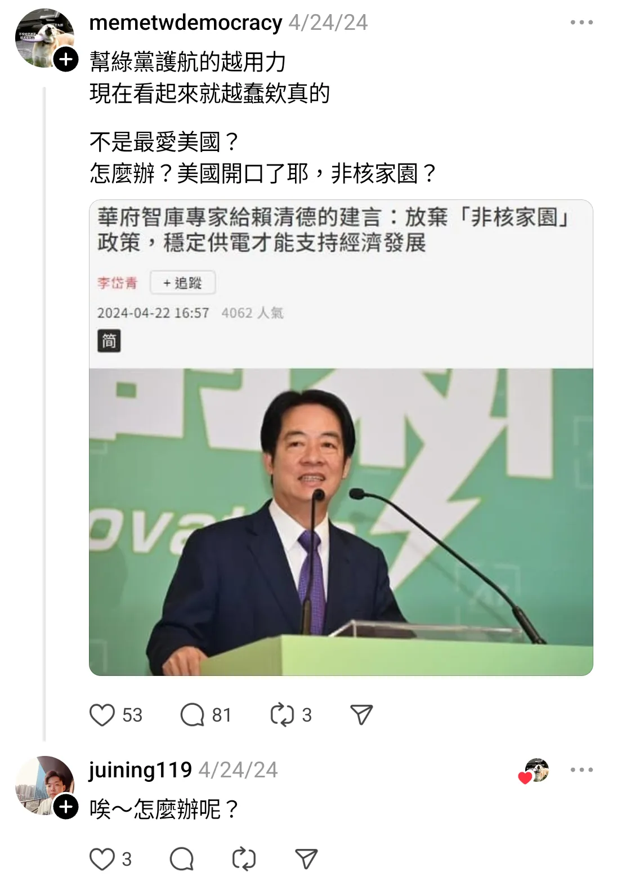Open the embedded news article image

(x=341, y=522)
